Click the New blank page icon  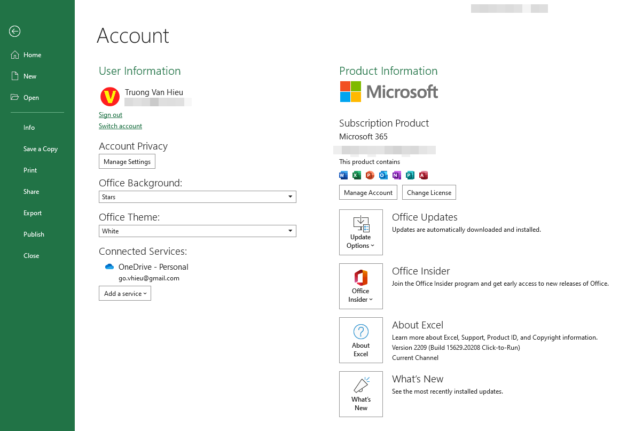click(15, 76)
